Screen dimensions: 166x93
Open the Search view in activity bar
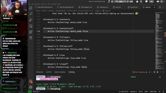tap(31, 14)
